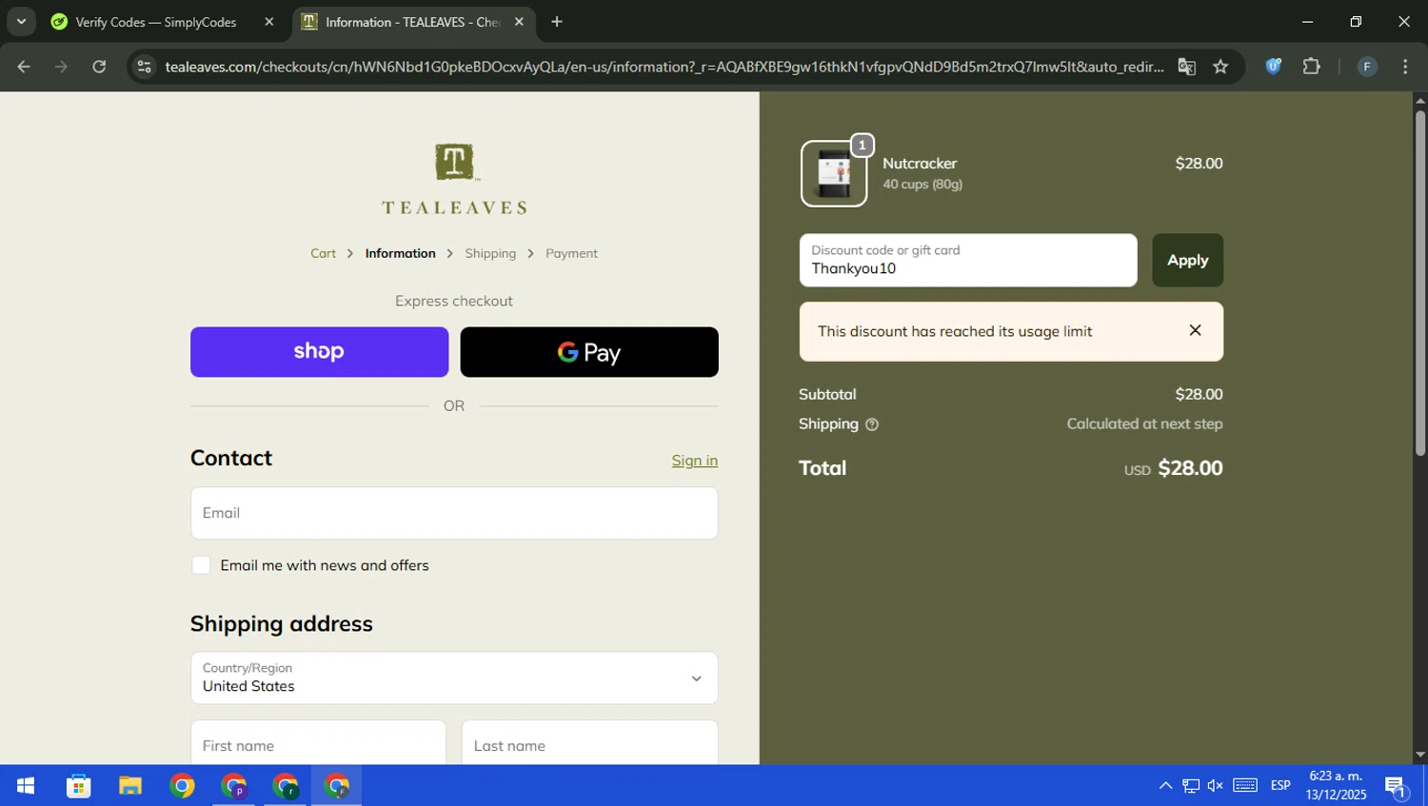Screen dimensions: 1428x806
Task: Click the Sign in link
Action: [x=695, y=461]
